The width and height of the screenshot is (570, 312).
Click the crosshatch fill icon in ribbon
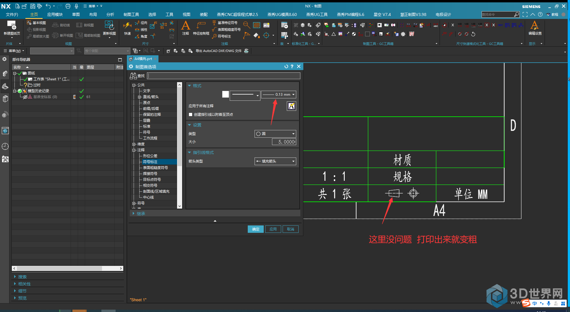pyautogui.click(x=257, y=25)
